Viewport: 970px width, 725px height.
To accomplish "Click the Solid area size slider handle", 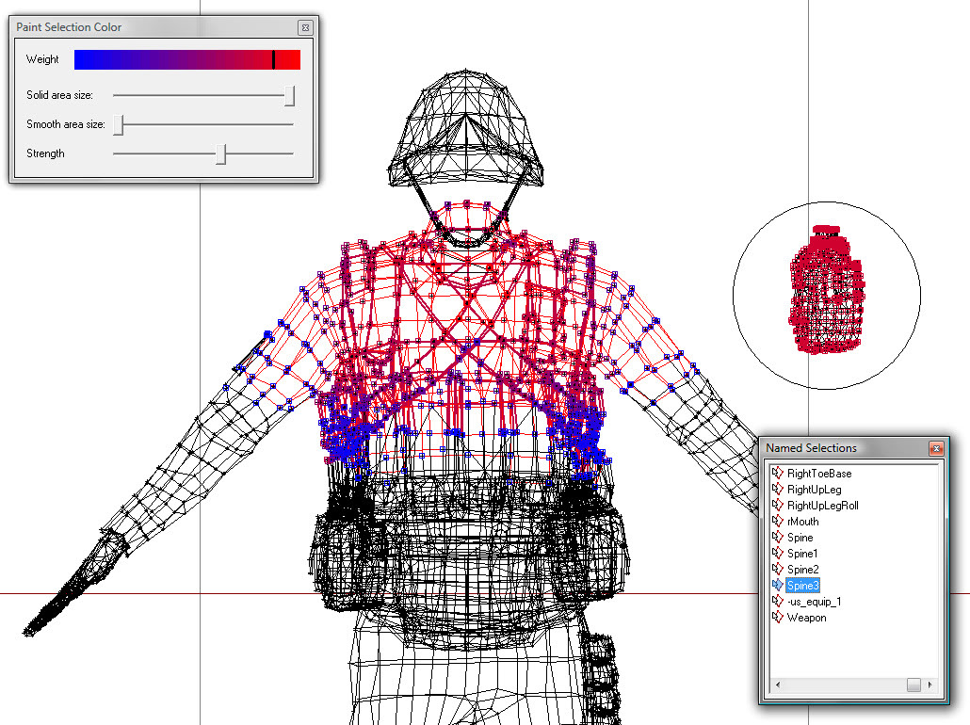I will pyautogui.click(x=290, y=96).
